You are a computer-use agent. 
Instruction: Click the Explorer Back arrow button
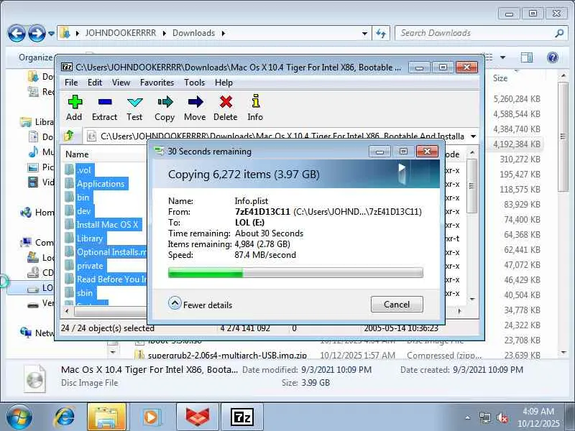(x=17, y=33)
